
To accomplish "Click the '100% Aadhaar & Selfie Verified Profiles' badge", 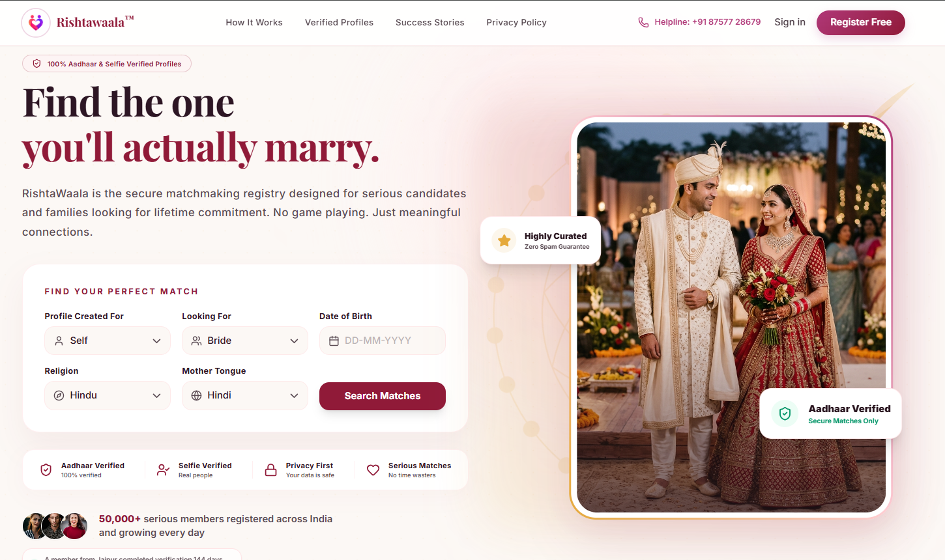I will (107, 64).
